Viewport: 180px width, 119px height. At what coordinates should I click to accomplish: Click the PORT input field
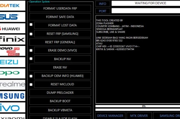pyautogui.click(x=145, y=11)
